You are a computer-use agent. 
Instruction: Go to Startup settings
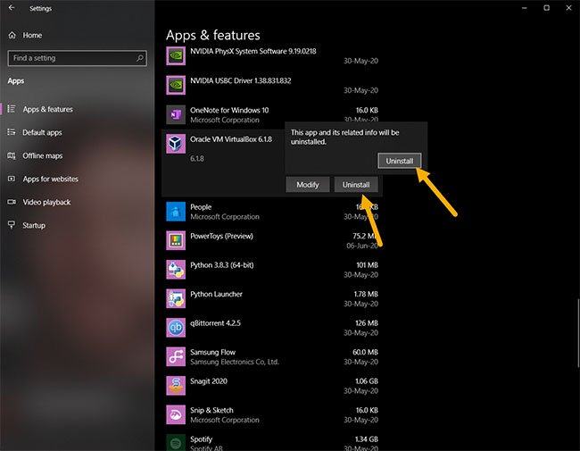(x=34, y=225)
